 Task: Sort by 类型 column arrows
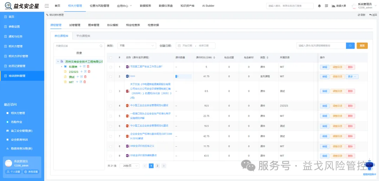pos(267,58)
